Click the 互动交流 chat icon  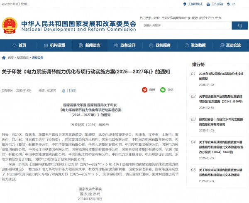[222, 45]
